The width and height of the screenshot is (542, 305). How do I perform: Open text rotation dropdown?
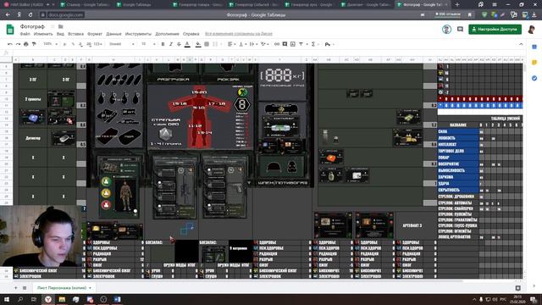pyautogui.click(x=265, y=44)
